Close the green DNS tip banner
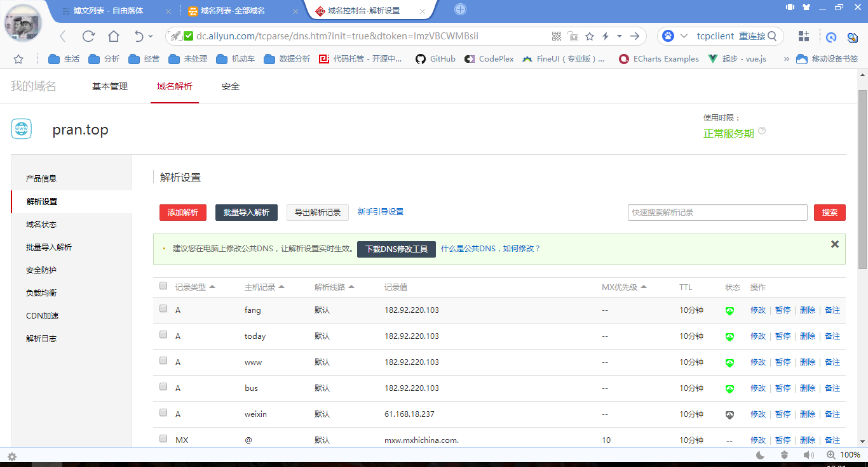This screenshot has width=868, height=467. tap(834, 244)
